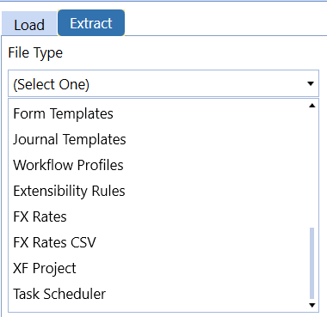
Task: Click the File Type dropdown arrow
Action: tap(311, 83)
